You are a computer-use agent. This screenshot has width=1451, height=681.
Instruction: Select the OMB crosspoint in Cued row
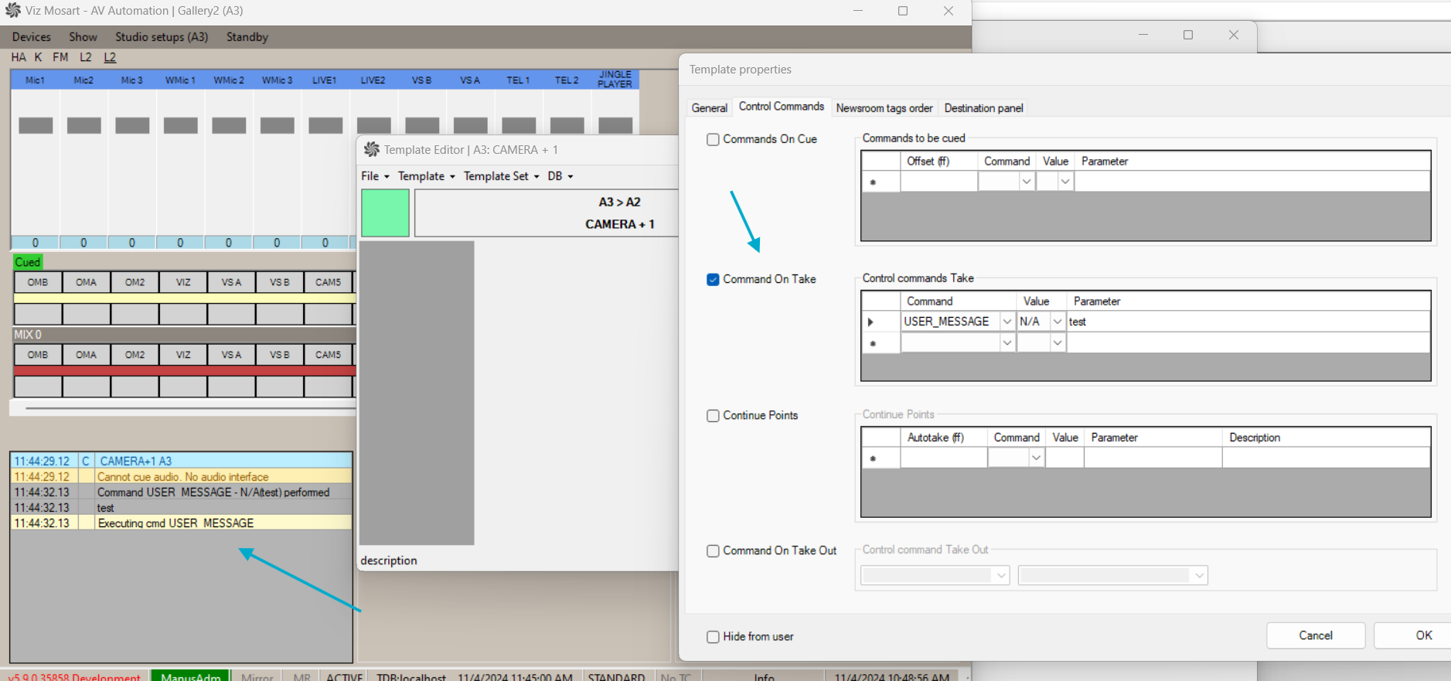pyautogui.click(x=38, y=282)
